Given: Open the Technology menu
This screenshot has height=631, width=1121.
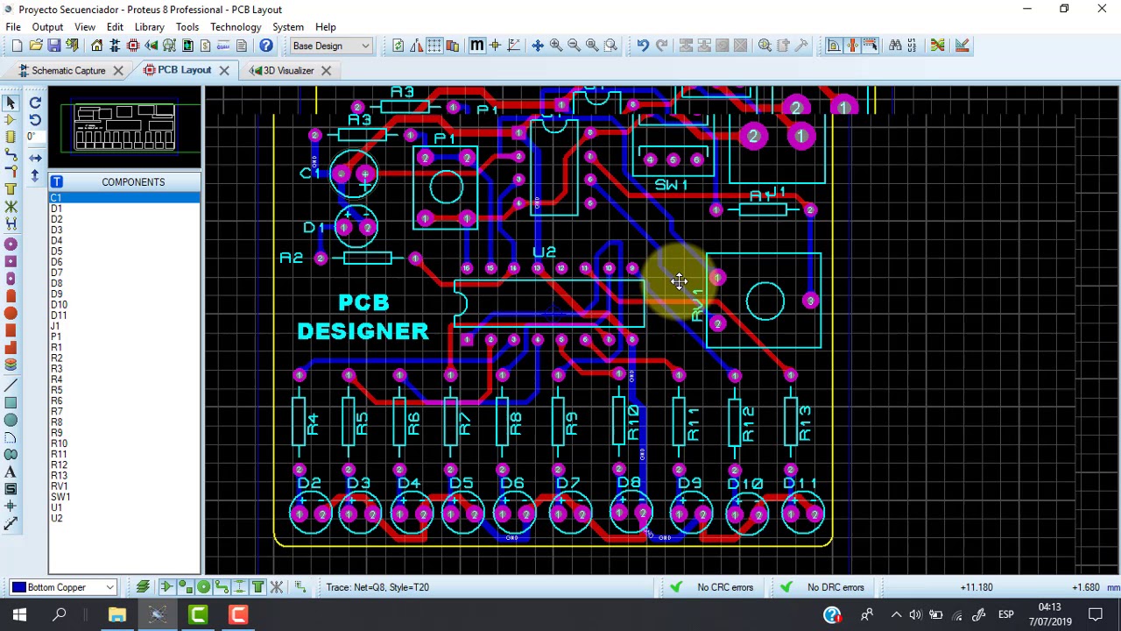Looking at the screenshot, I should (236, 27).
